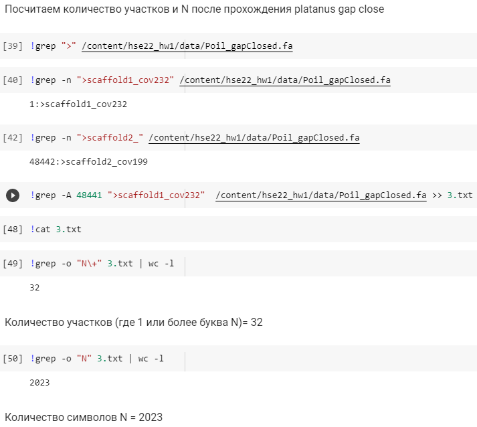Select cell [42] execution counter
The height and width of the screenshot is (427, 477).
[x=13, y=138]
